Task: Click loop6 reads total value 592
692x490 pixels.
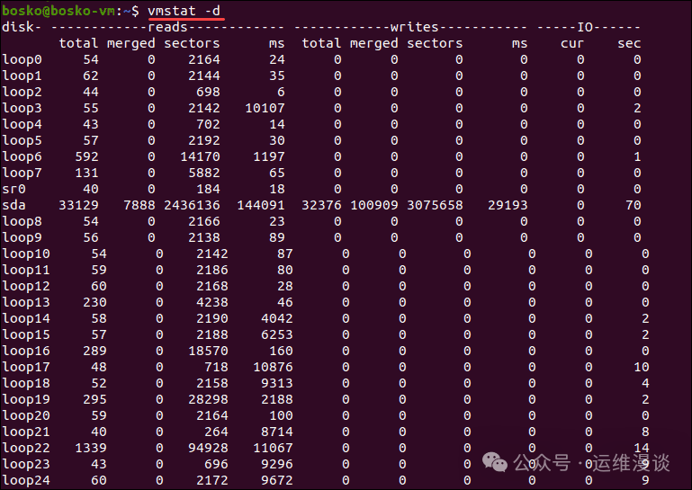Action: click(x=86, y=157)
